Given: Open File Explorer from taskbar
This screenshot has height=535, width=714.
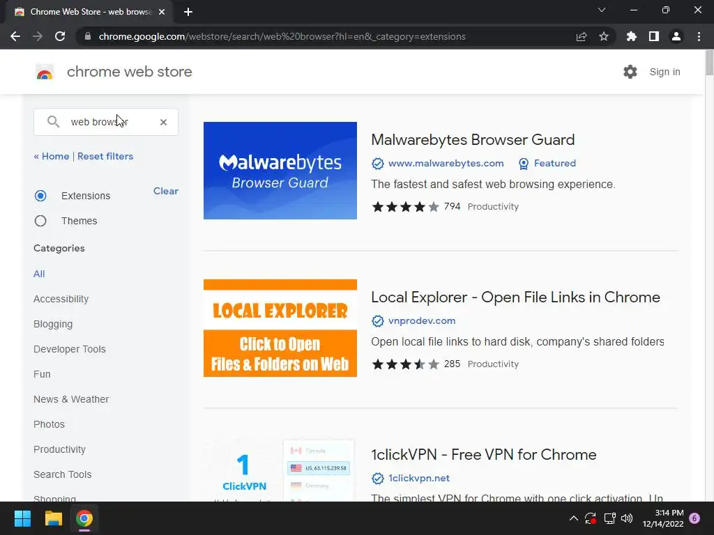Looking at the screenshot, I should (x=53, y=518).
